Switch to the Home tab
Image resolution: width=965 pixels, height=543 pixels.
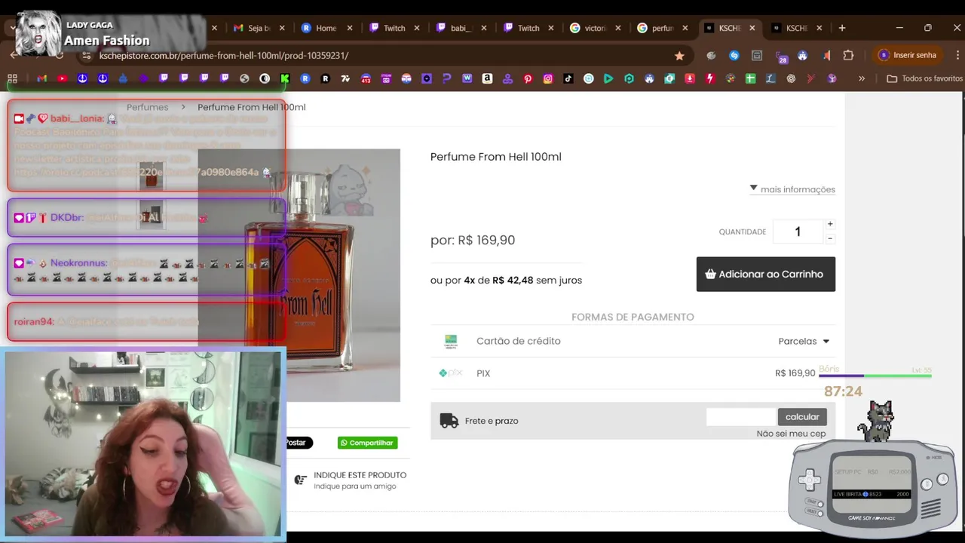tap(326, 28)
